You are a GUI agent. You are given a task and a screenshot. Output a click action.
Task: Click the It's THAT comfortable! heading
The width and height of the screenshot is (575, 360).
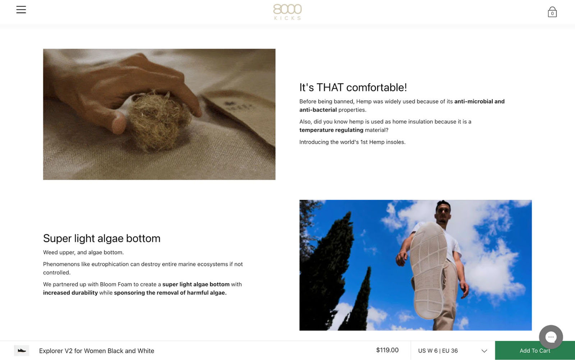353,87
